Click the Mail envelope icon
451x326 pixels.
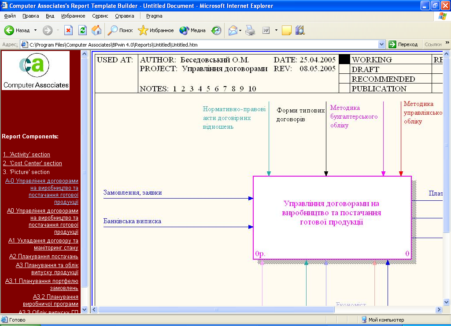pyautogui.click(x=233, y=30)
